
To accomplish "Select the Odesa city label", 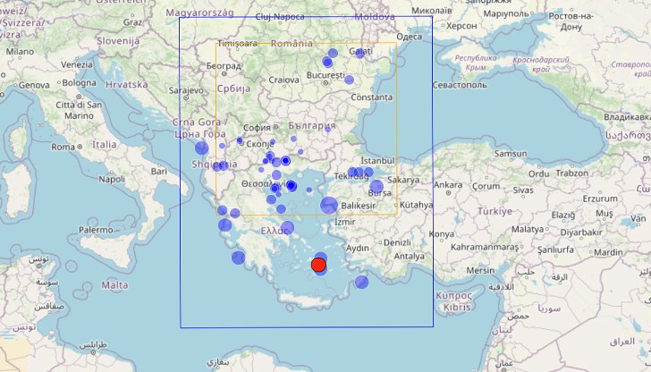I will coord(409,37).
